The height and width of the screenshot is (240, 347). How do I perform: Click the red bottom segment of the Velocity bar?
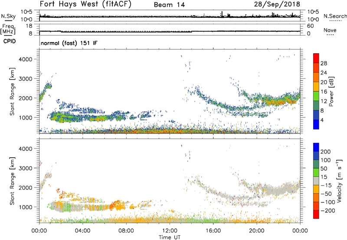(316, 214)
